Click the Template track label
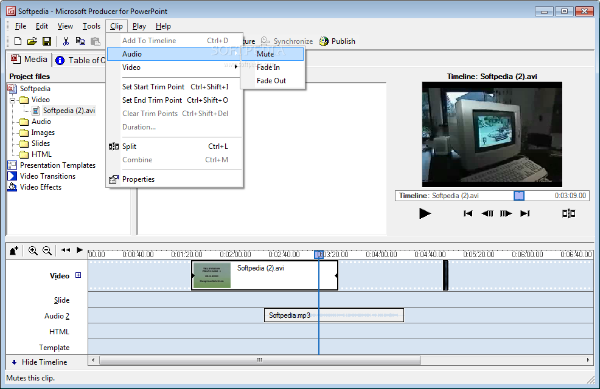 click(54, 348)
